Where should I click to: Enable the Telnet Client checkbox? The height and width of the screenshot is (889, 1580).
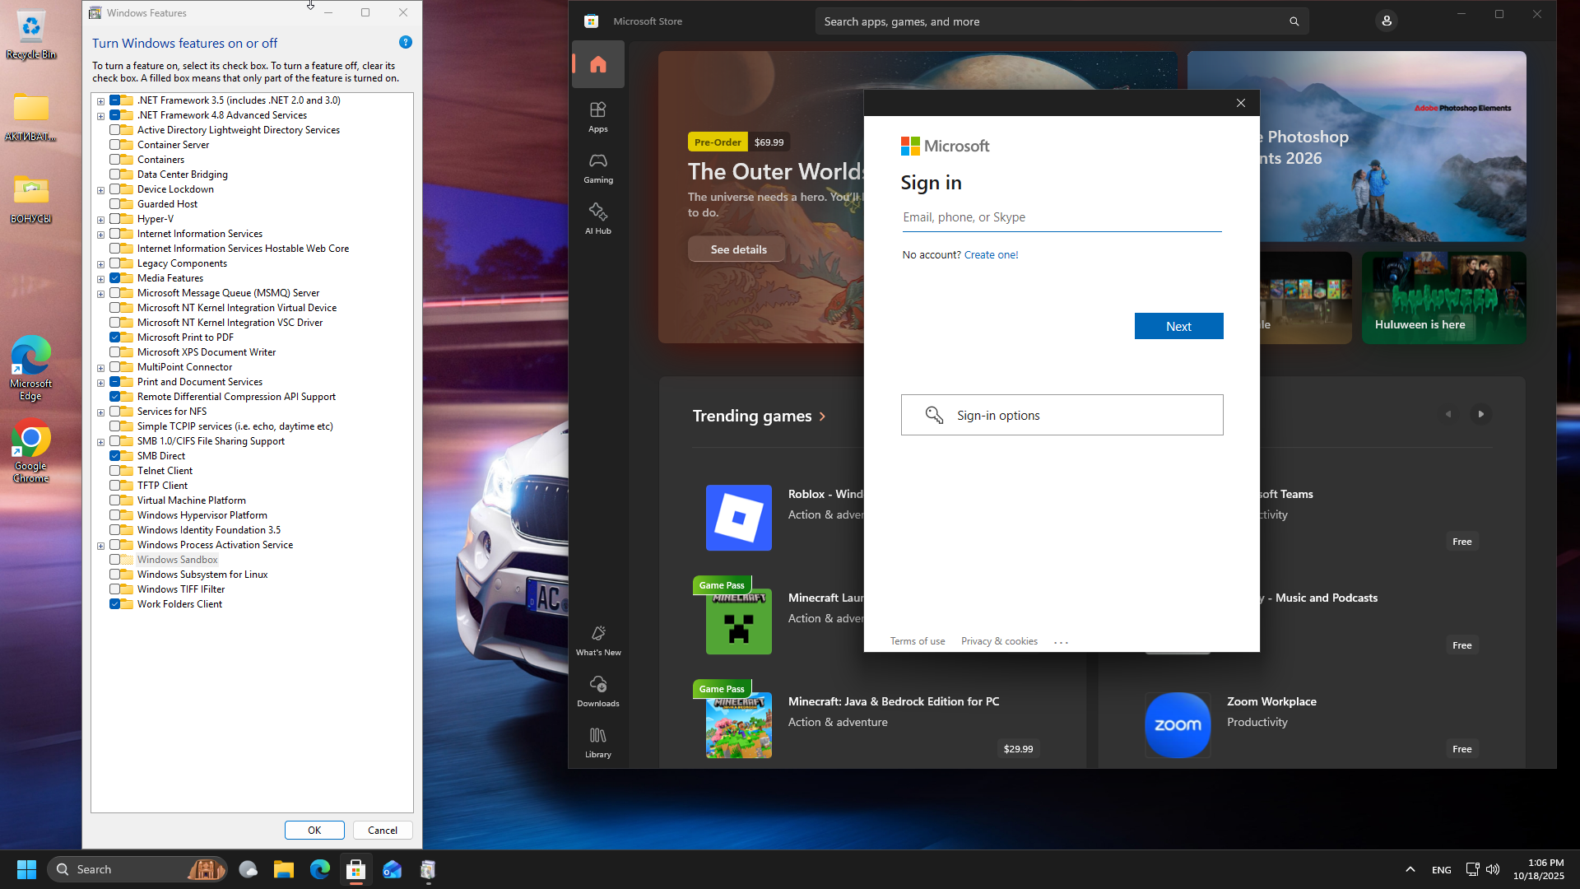click(x=115, y=471)
